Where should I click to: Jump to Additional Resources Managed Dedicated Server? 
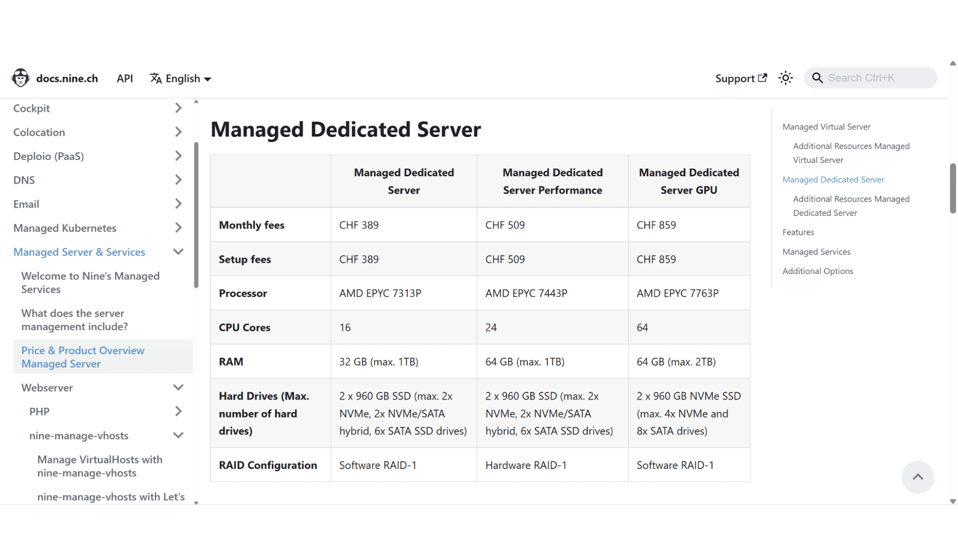tap(851, 206)
